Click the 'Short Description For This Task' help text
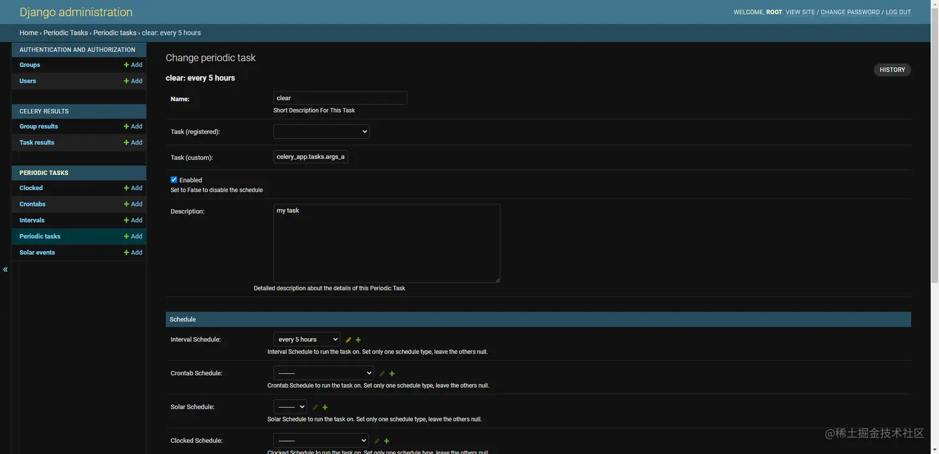This screenshot has width=939, height=454. pos(314,110)
